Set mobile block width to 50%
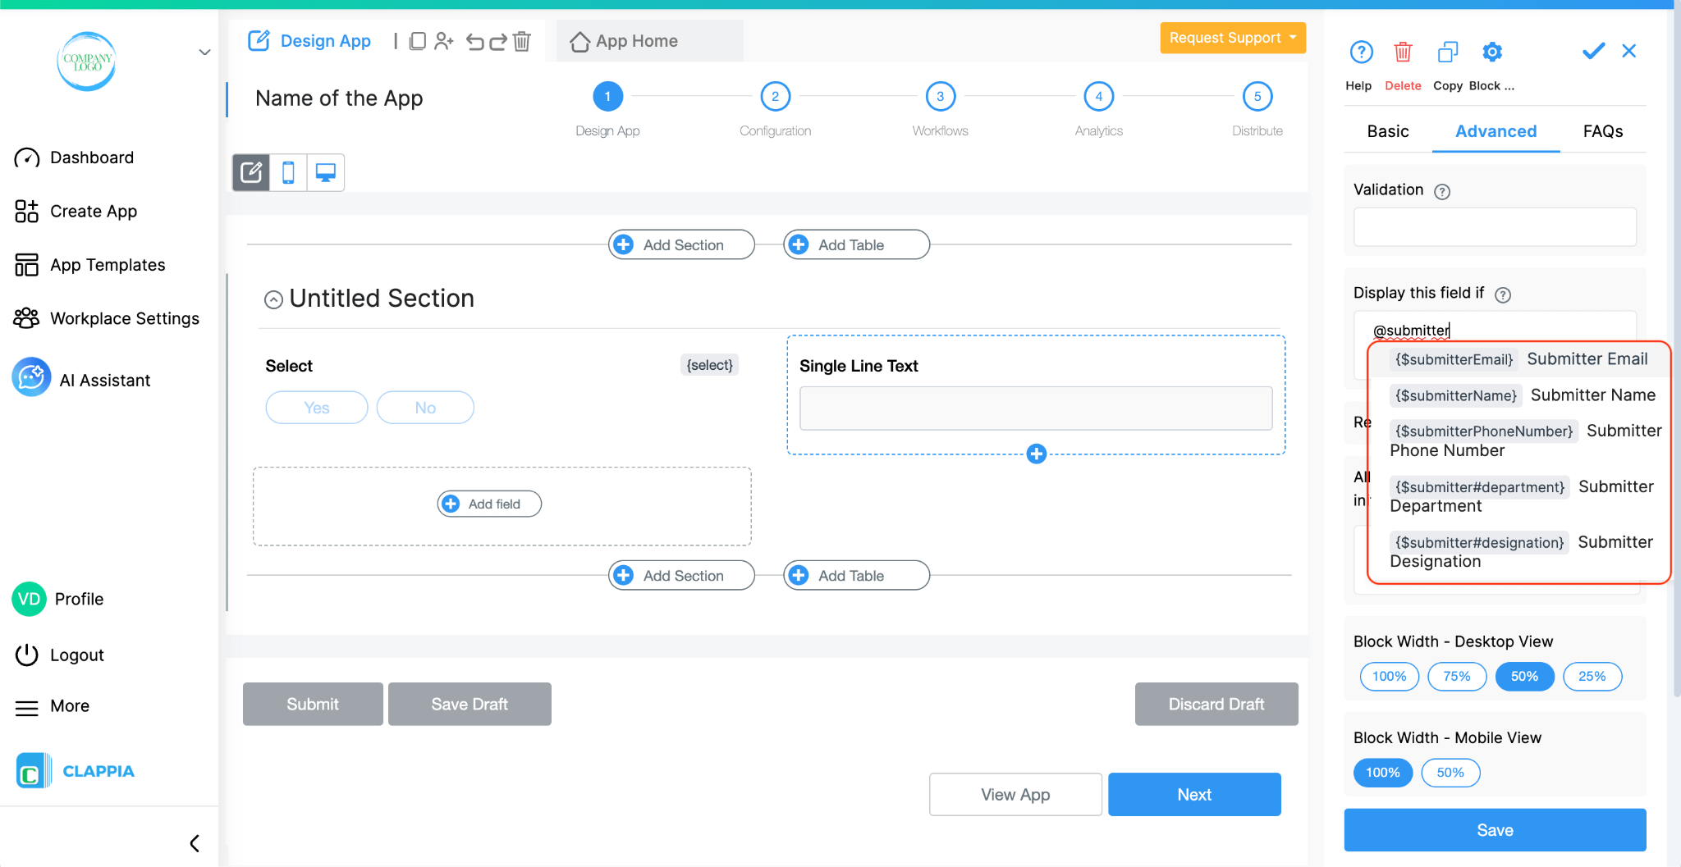Viewport: 1681px width, 867px height. click(1450, 773)
